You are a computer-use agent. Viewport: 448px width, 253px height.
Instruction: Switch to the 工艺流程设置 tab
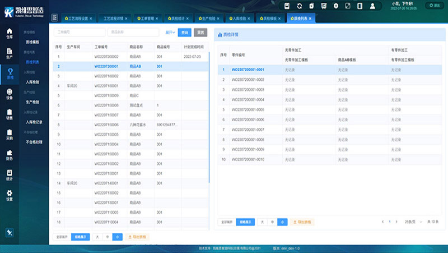(78, 19)
